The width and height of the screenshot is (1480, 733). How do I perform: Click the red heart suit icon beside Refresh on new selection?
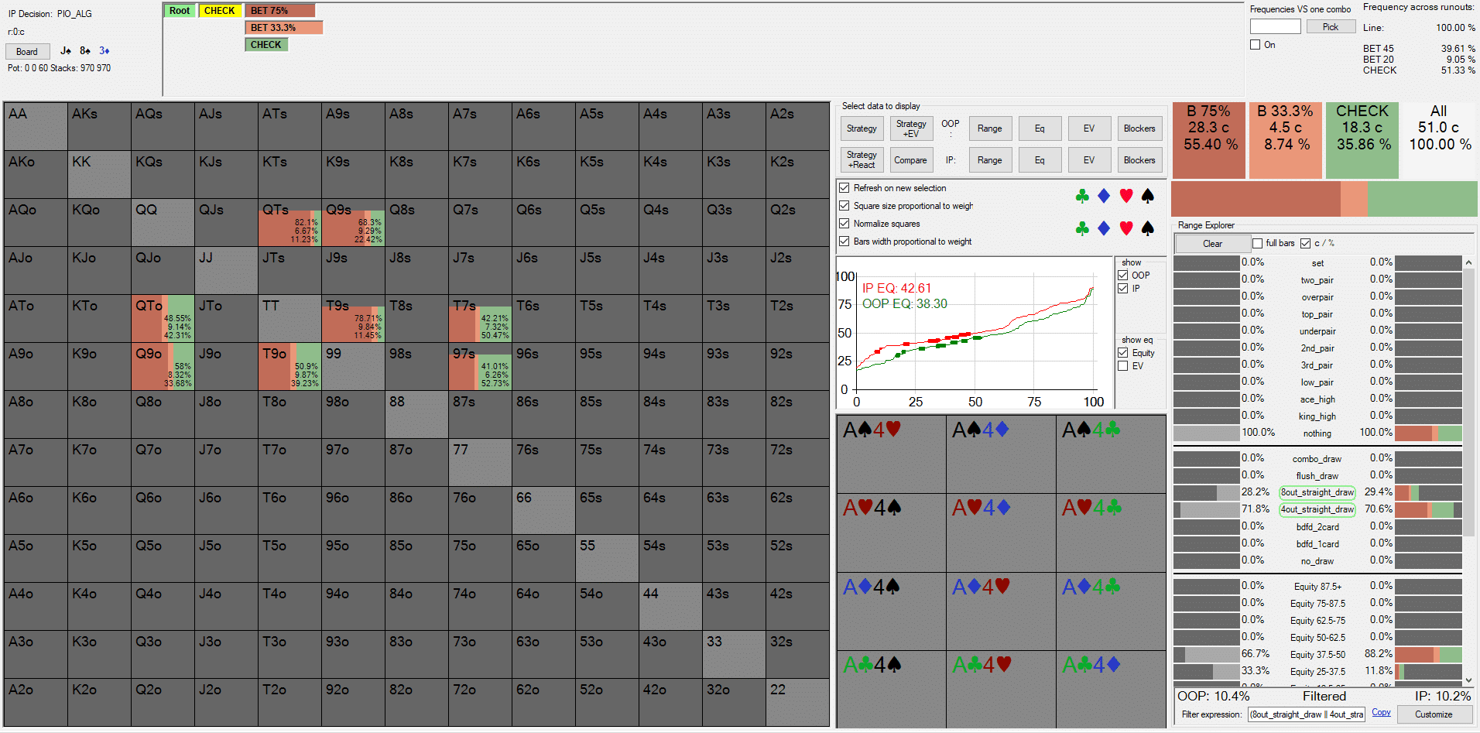1126,197
